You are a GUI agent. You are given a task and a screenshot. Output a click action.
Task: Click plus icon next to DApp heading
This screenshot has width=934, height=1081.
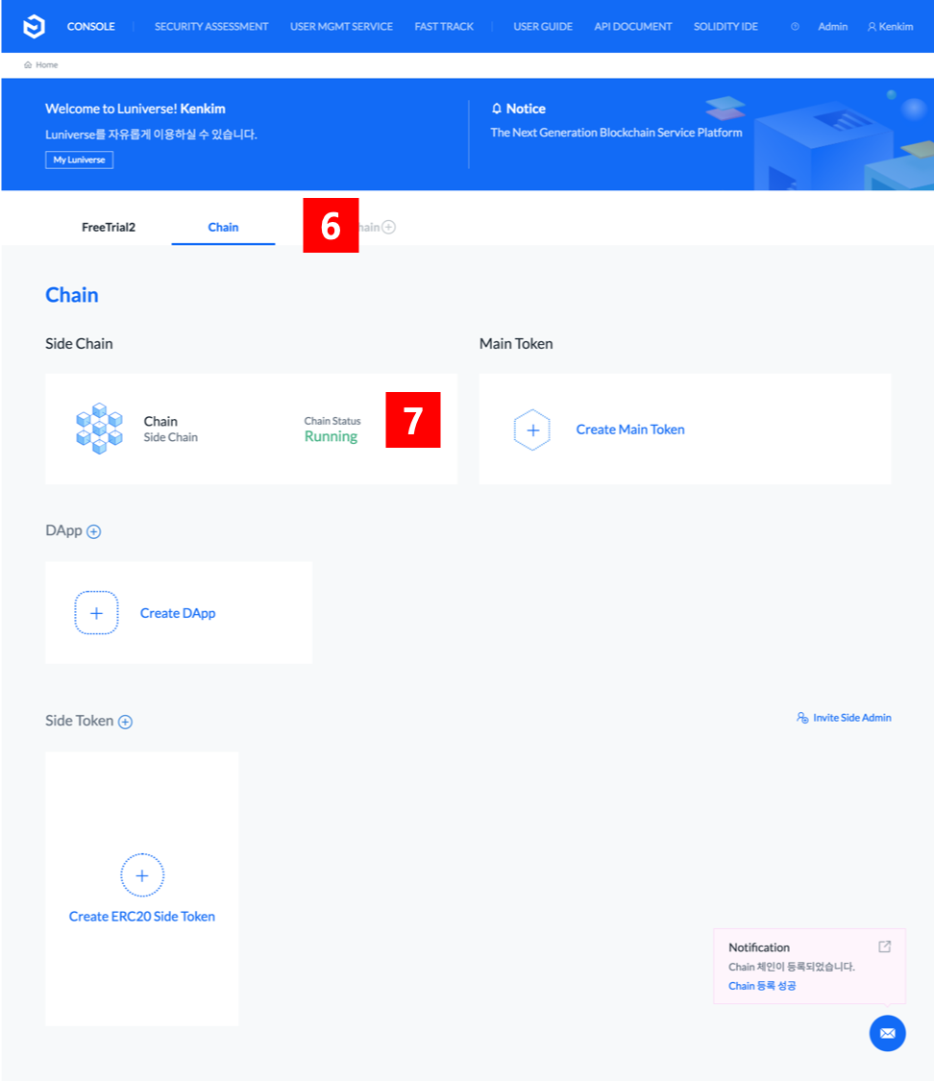pos(94,531)
